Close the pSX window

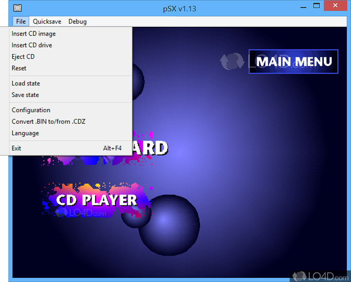[337, 6]
